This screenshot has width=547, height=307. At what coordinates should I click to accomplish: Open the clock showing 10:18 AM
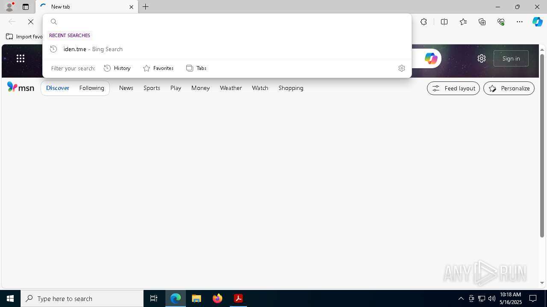coord(511,298)
